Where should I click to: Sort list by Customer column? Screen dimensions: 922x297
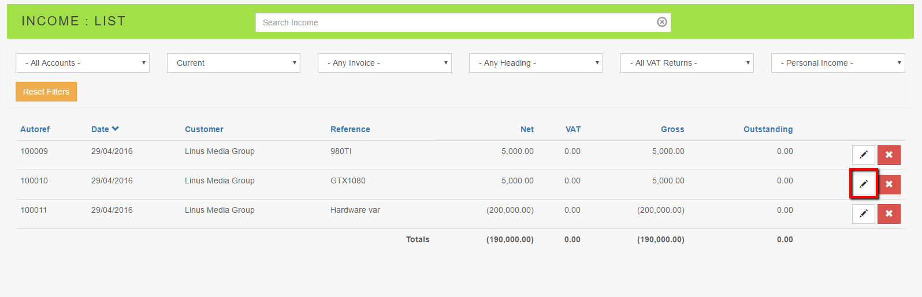[x=204, y=129]
